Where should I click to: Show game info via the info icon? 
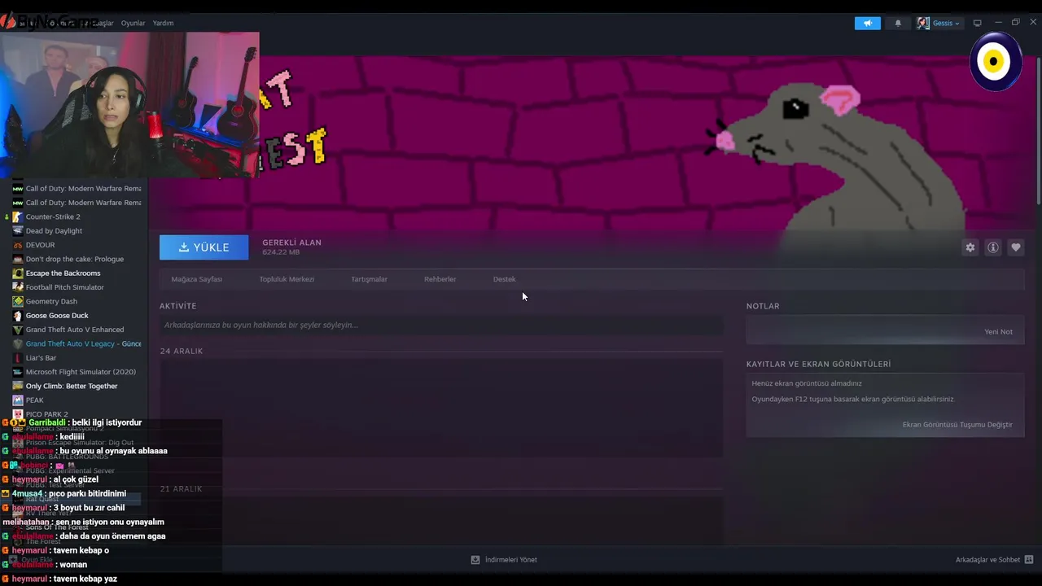(992, 247)
